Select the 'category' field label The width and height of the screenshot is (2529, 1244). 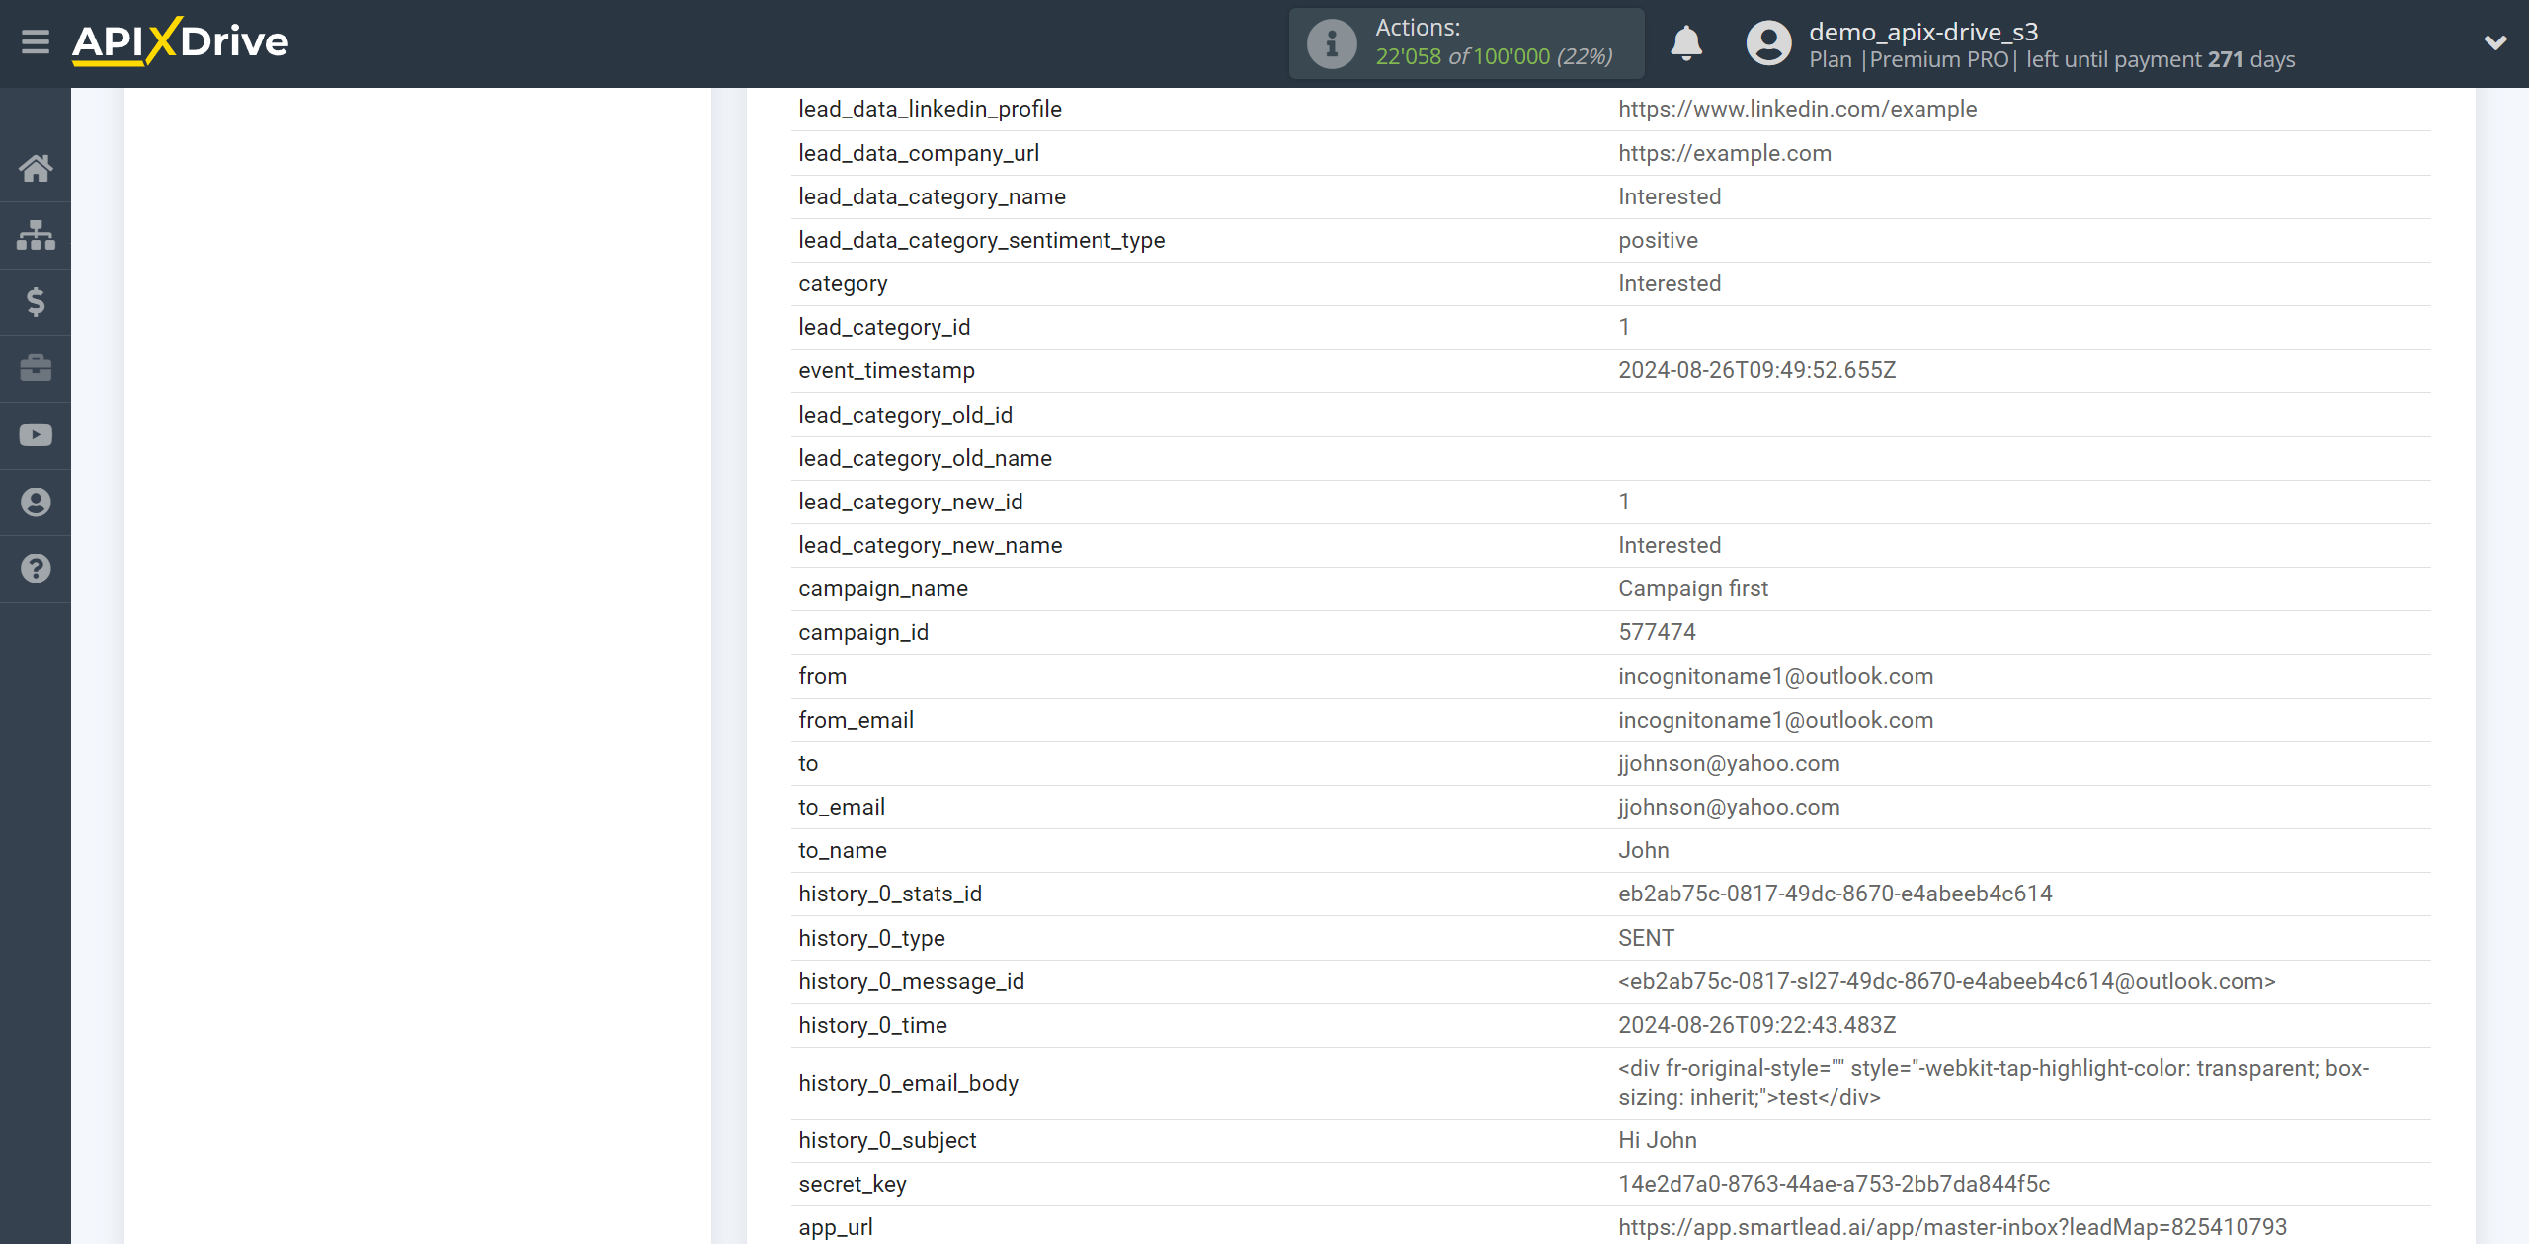[843, 283]
